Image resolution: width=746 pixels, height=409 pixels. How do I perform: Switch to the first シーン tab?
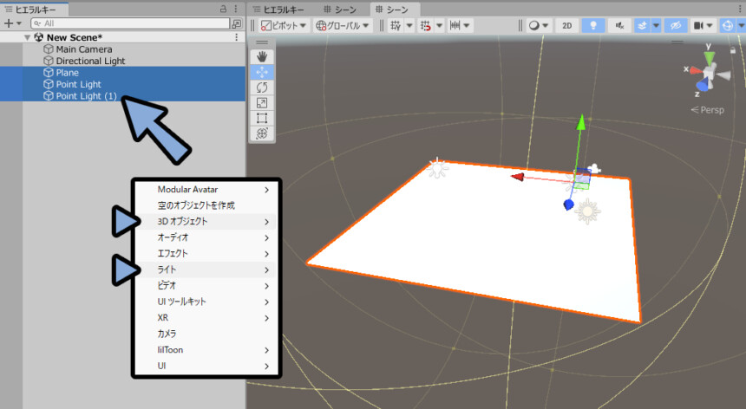coord(340,10)
